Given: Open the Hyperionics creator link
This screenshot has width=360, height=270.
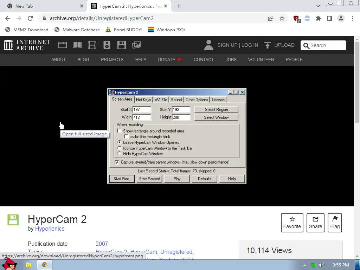Looking at the screenshot, I should pos(50,229).
